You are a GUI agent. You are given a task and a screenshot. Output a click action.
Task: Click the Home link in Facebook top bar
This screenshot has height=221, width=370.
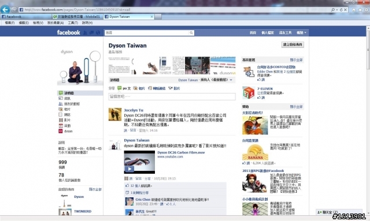[253, 33]
